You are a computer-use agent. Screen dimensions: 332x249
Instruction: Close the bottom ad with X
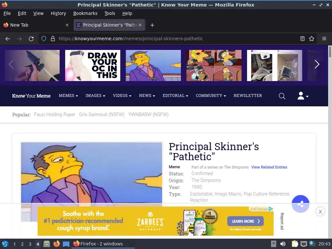(x=320, y=211)
